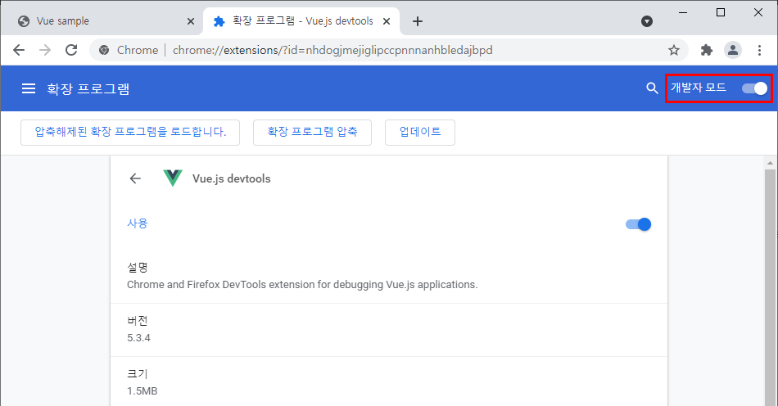Viewport: 778px width, 406px height.
Task: Click the scrollbar up arrow
Action: click(x=770, y=163)
